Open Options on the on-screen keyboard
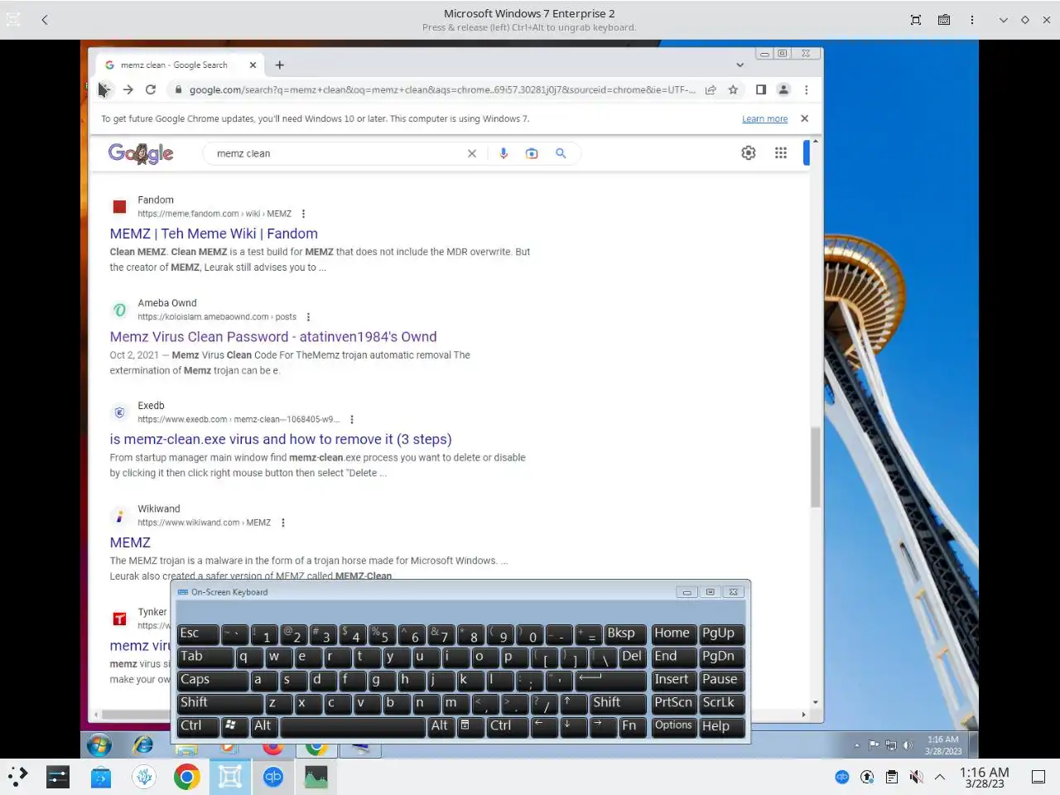1060x795 pixels. pyautogui.click(x=674, y=726)
